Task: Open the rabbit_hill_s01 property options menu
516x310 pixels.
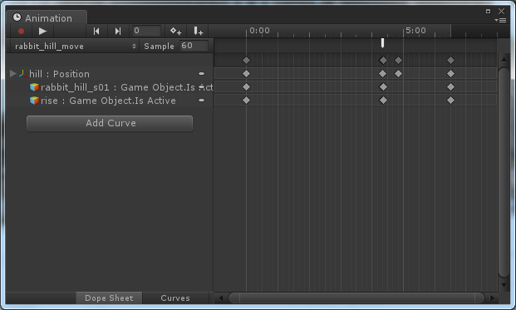Action: (x=201, y=87)
